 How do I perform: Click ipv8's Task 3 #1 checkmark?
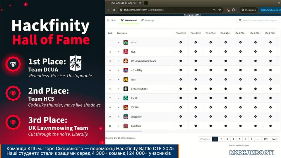pos(210,80)
